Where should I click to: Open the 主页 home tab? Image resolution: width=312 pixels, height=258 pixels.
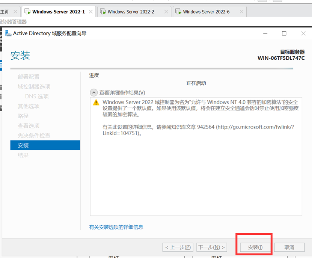pos(4,12)
